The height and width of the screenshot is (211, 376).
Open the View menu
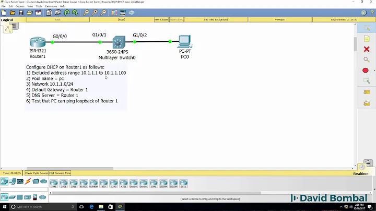click(x=30, y=6)
